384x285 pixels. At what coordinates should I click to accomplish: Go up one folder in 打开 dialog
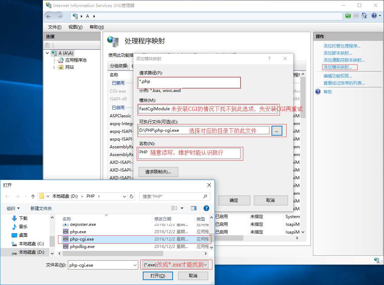coord(33,197)
